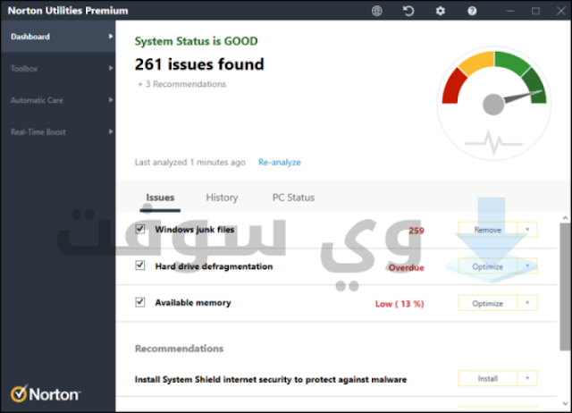Open dropdown arrow beside Available memory Optimize
Viewport: 572px width, 413px height.
(x=527, y=303)
